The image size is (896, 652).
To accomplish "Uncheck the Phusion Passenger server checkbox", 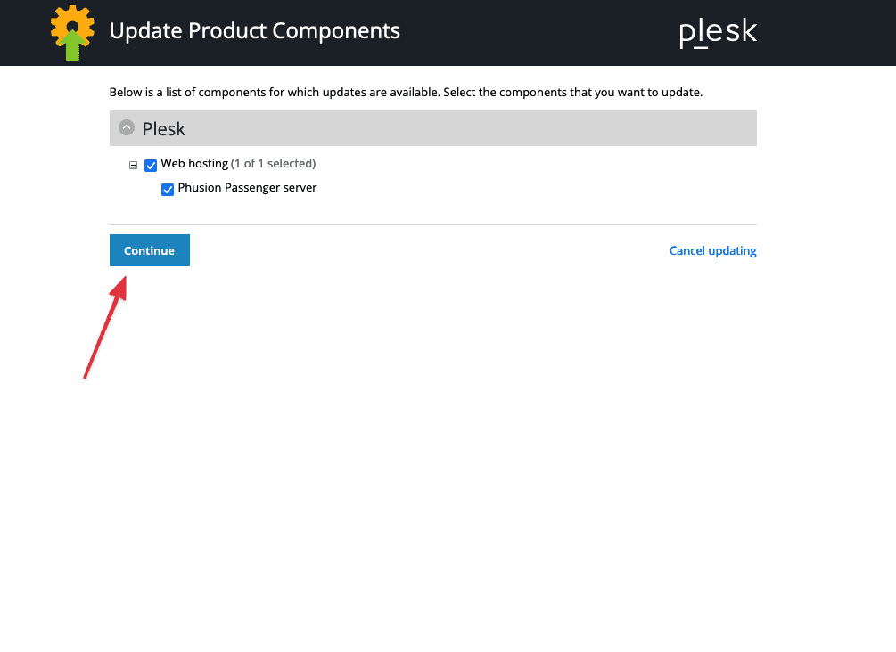I will (168, 189).
